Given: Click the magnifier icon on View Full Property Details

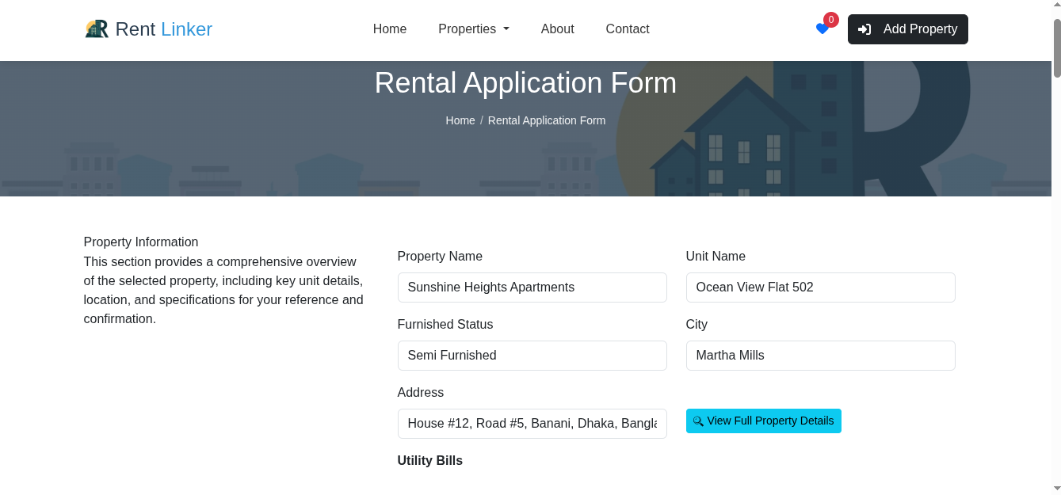Looking at the screenshot, I should [x=698, y=421].
